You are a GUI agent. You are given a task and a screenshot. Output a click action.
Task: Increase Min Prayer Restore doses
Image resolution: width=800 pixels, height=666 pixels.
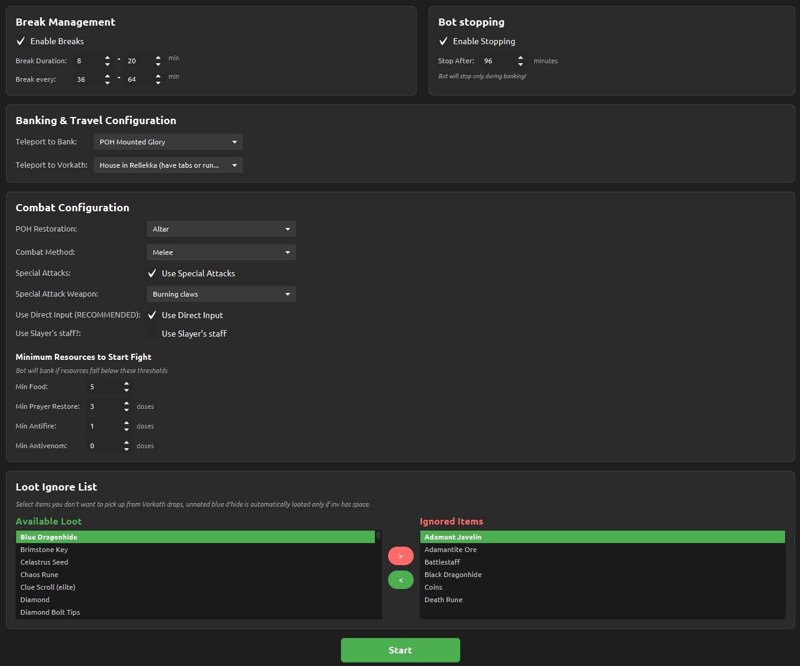[127, 403]
